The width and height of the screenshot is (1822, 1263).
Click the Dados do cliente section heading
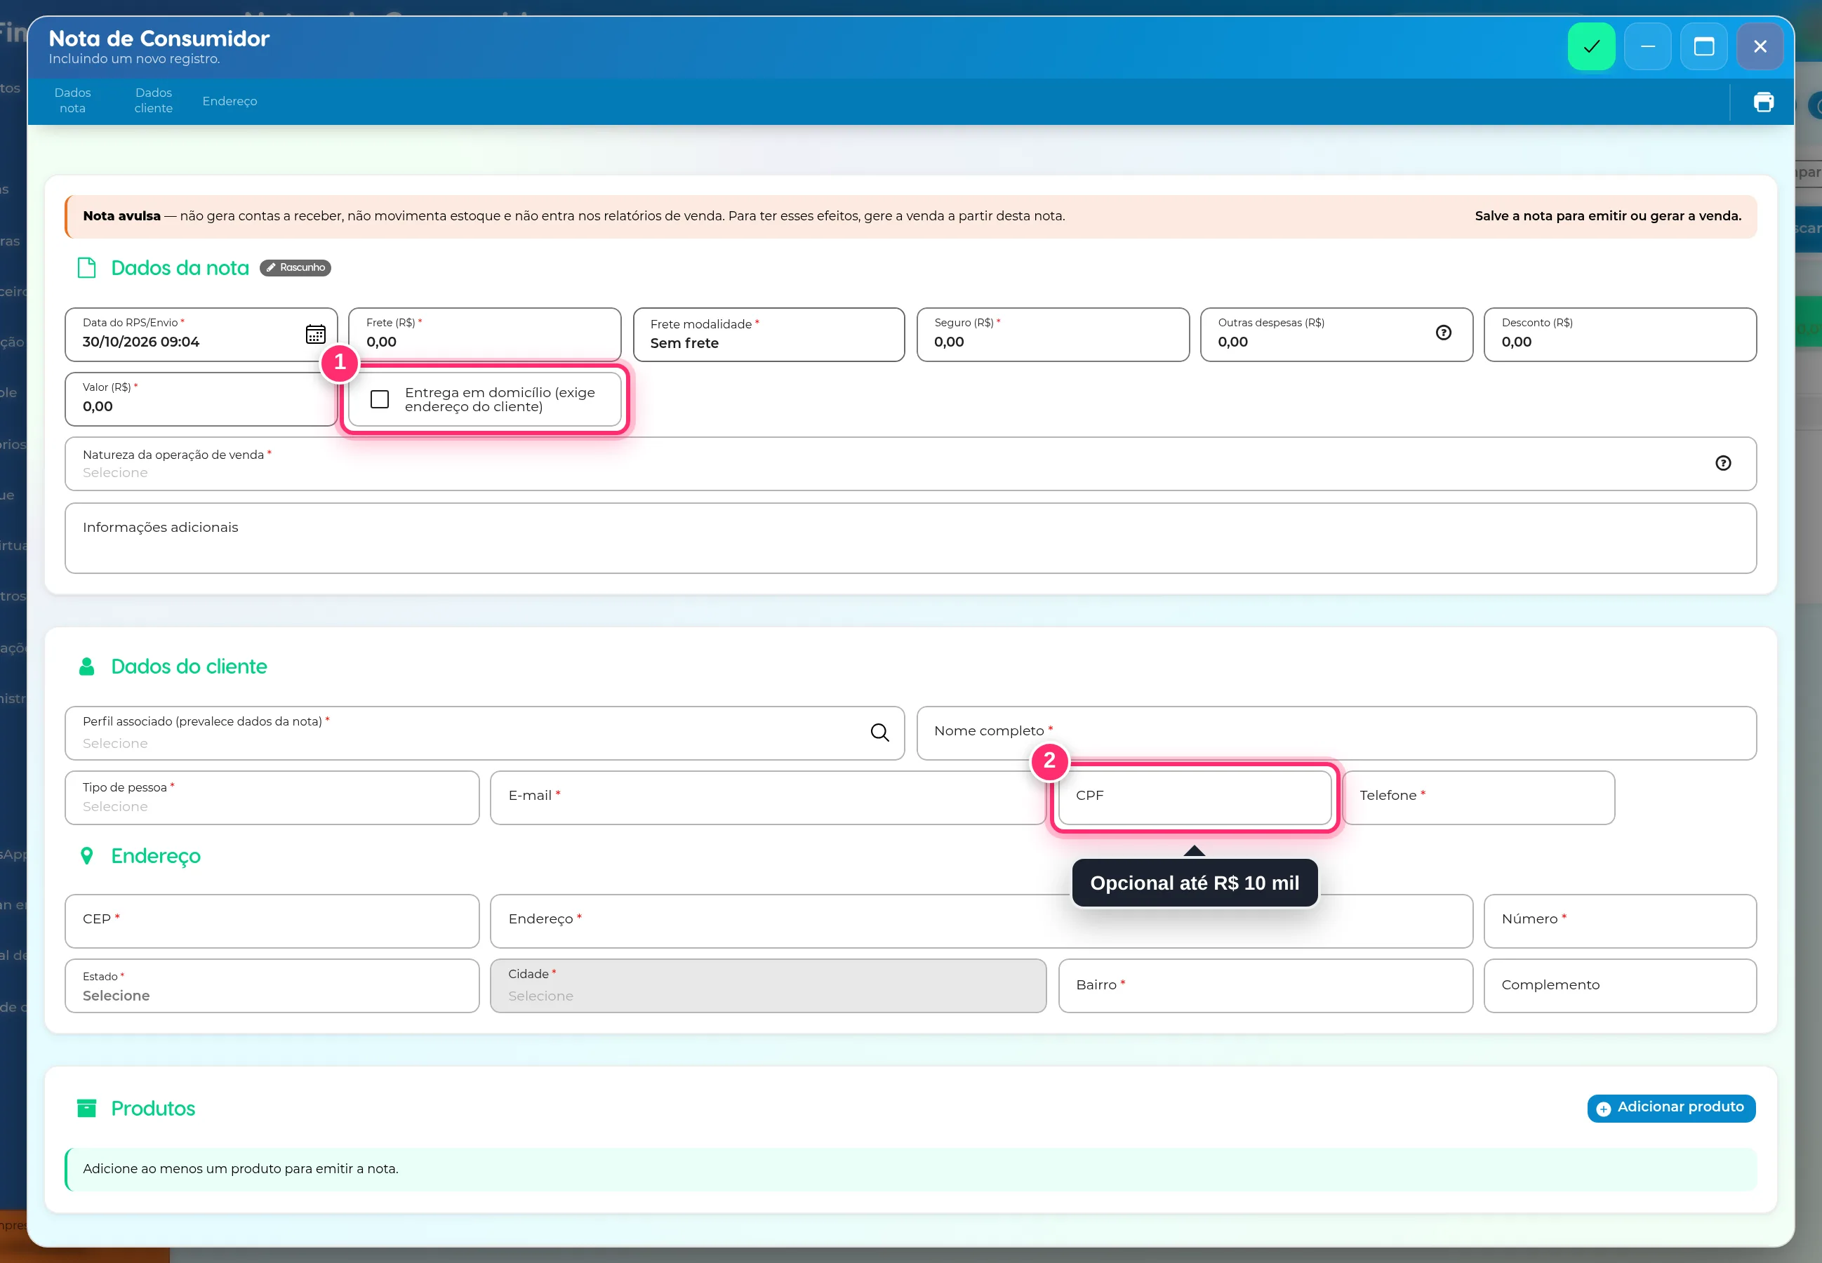tap(188, 667)
